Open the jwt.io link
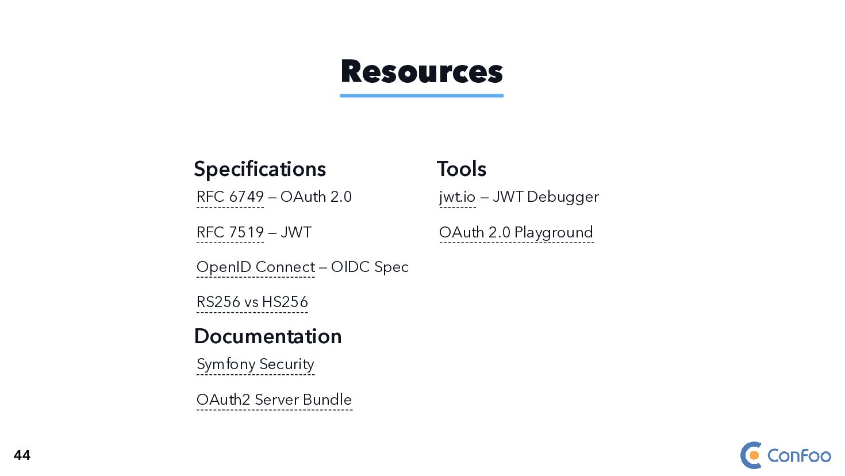The height and width of the screenshot is (476, 845). coord(457,197)
